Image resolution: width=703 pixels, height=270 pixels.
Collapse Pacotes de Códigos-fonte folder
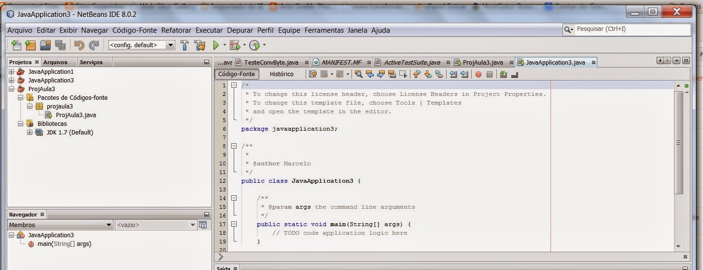[21, 97]
